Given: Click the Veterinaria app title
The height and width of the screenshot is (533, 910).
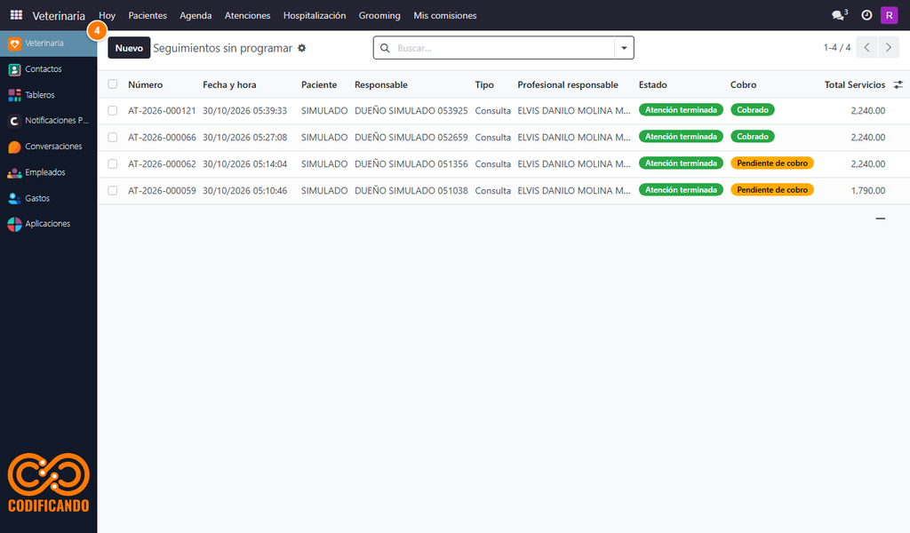Looking at the screenshot, I should pyautogui.click(x=59, y=16).
